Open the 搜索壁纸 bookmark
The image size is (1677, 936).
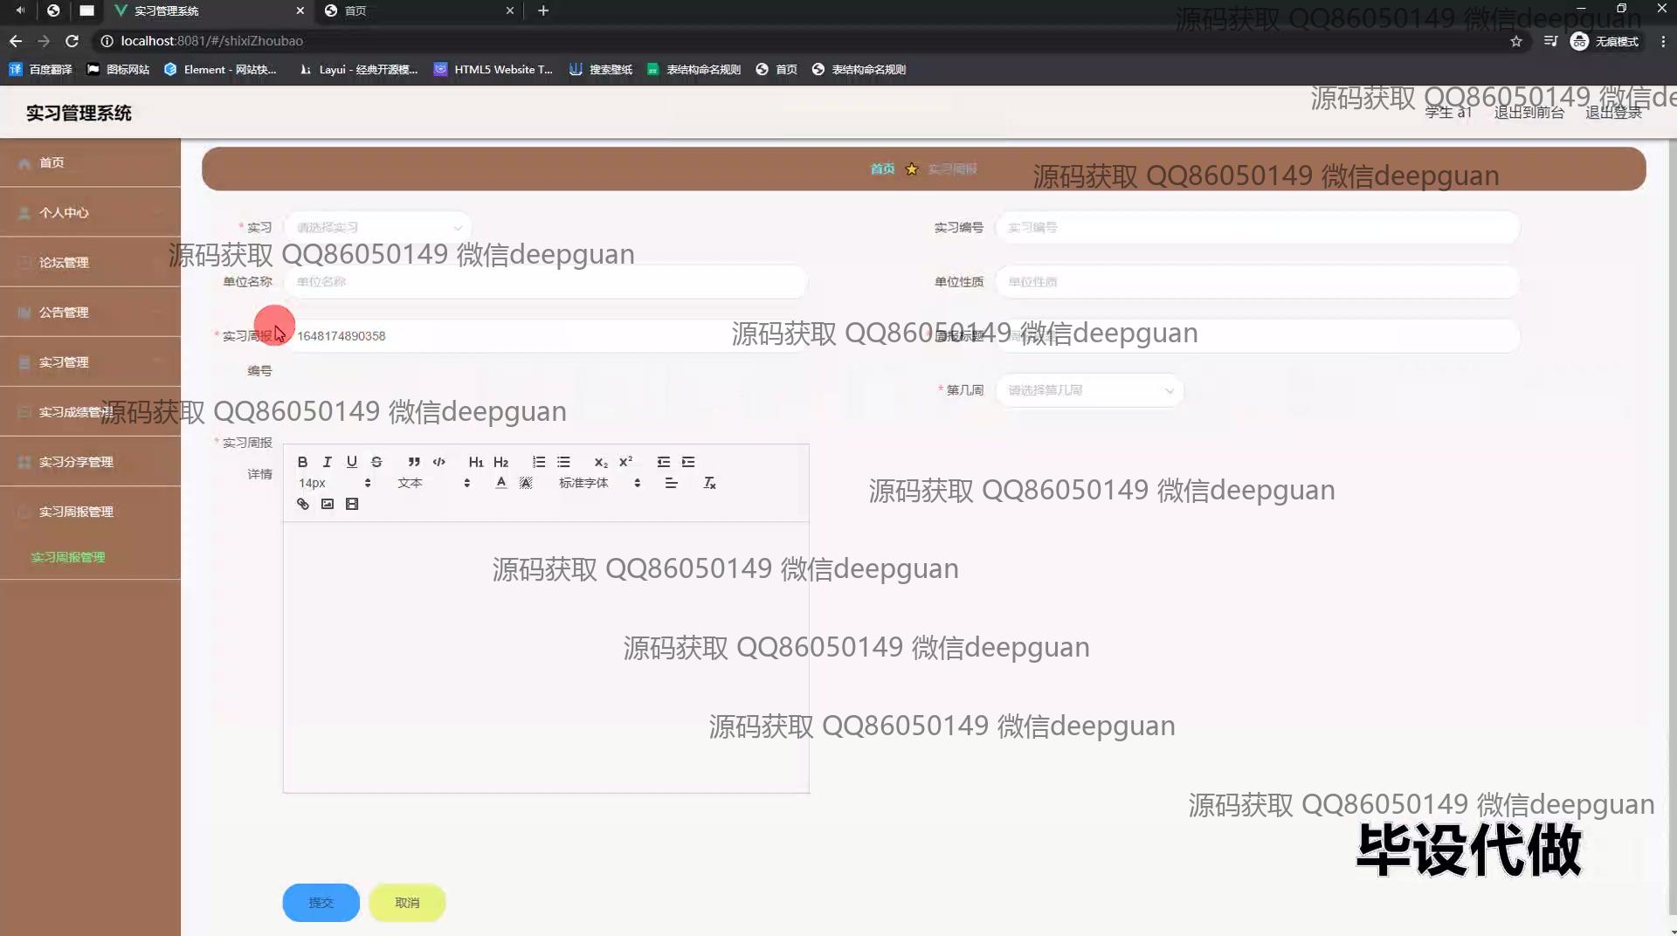click(x=601, y=69)
